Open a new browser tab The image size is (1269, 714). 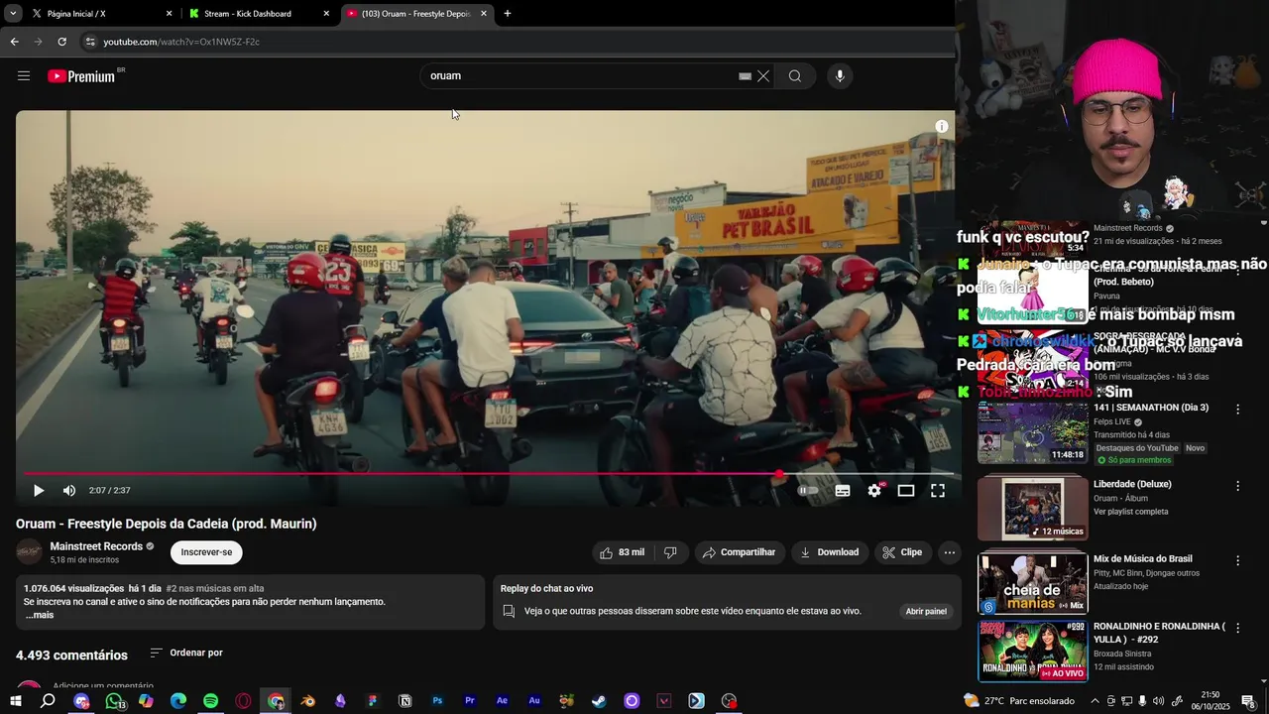(508, 14)
